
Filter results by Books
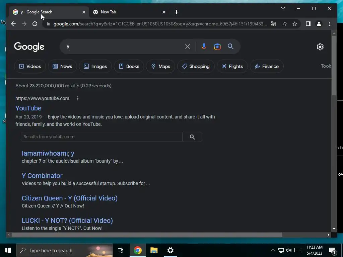(x=129, y=66)
